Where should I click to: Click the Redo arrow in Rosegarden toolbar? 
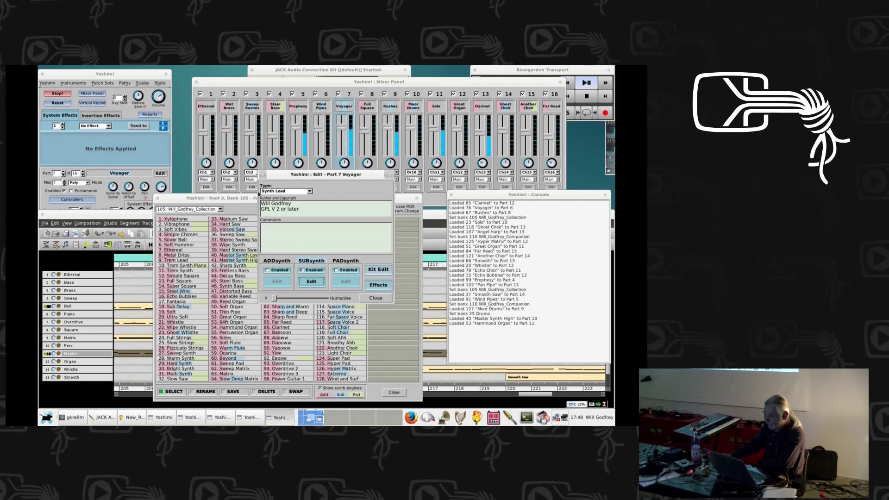[x=110, y=233]
